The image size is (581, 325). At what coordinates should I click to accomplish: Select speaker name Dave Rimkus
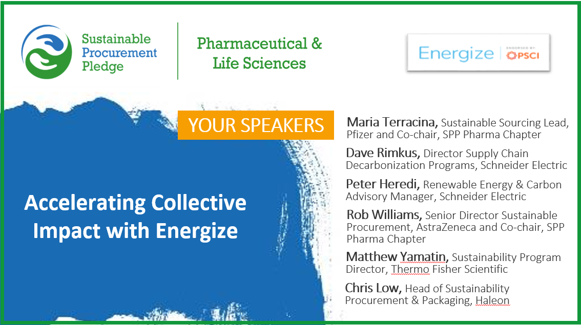click(383, 153)
